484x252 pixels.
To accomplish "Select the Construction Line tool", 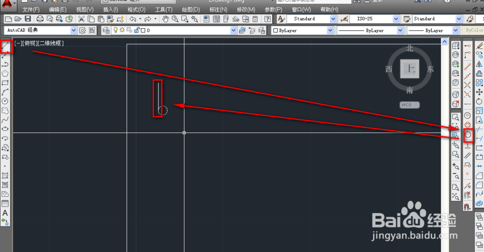I will pyautogui.click(x=5, y=56).
